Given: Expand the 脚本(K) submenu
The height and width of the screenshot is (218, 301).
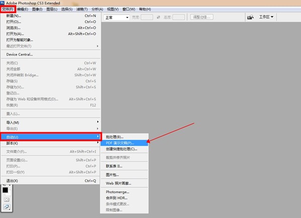Looking at the screenshot, I should pos(51,143).
